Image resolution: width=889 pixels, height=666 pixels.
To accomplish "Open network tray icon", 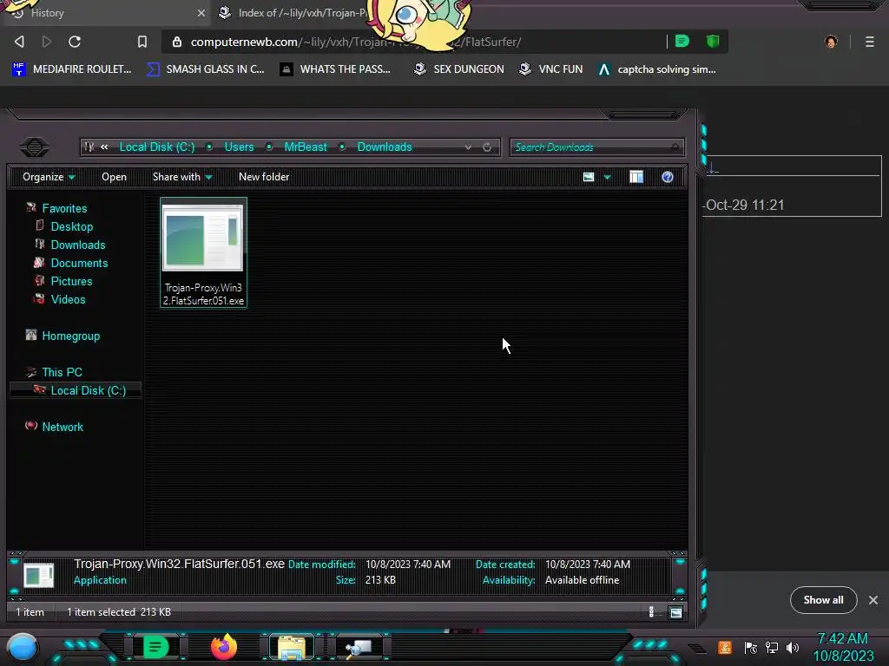I will click(772, 647).
